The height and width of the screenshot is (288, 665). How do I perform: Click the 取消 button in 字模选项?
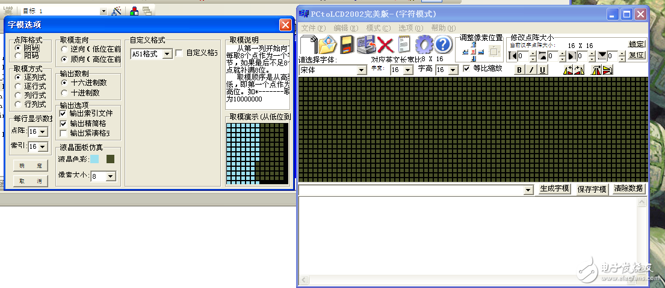click(x=31, y=181)
